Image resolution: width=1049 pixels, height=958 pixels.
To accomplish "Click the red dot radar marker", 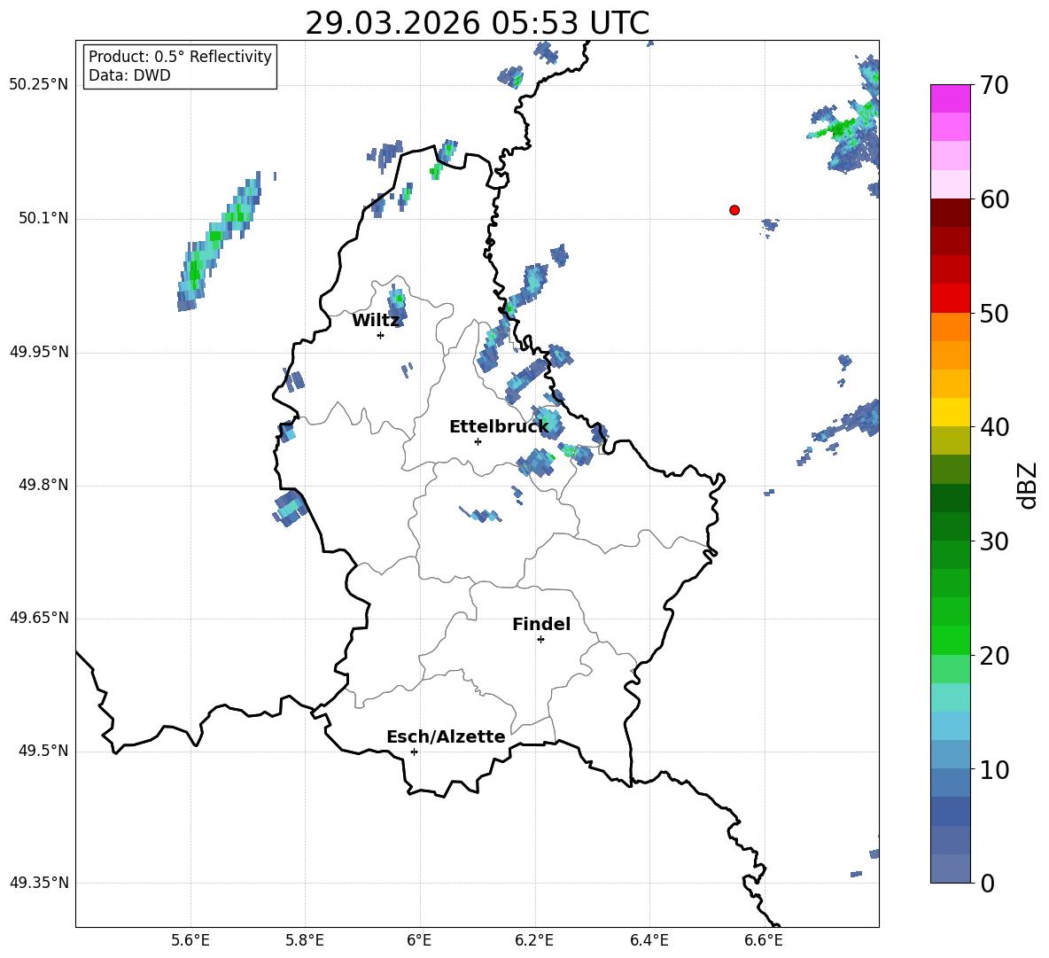I will pos(734,210).
